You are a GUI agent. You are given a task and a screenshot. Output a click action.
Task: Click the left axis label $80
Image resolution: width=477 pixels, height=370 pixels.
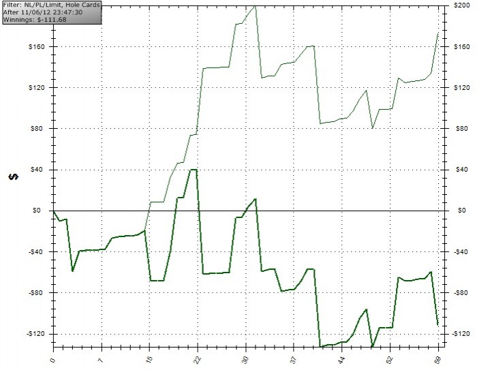click(38, 128)
